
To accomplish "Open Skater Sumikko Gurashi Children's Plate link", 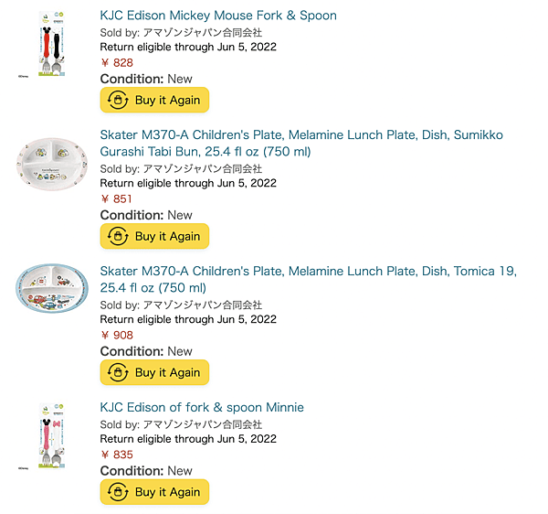I will tap(301, 143).
